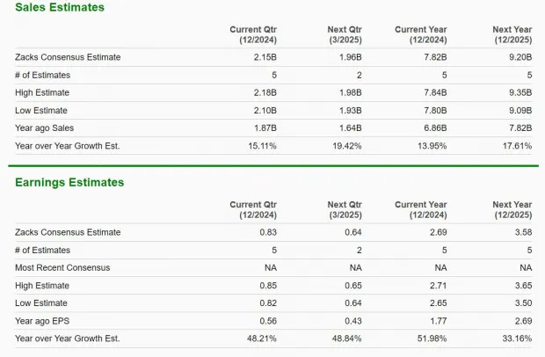545x357 pixels.
Task: Select Current Qtr column header in Sales table
Action: (253, 35)
